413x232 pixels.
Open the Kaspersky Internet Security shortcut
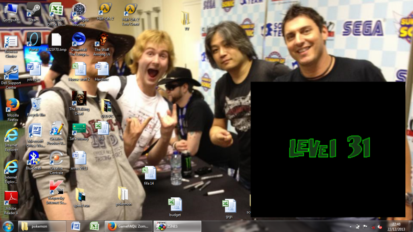click(x=56, y=188)
